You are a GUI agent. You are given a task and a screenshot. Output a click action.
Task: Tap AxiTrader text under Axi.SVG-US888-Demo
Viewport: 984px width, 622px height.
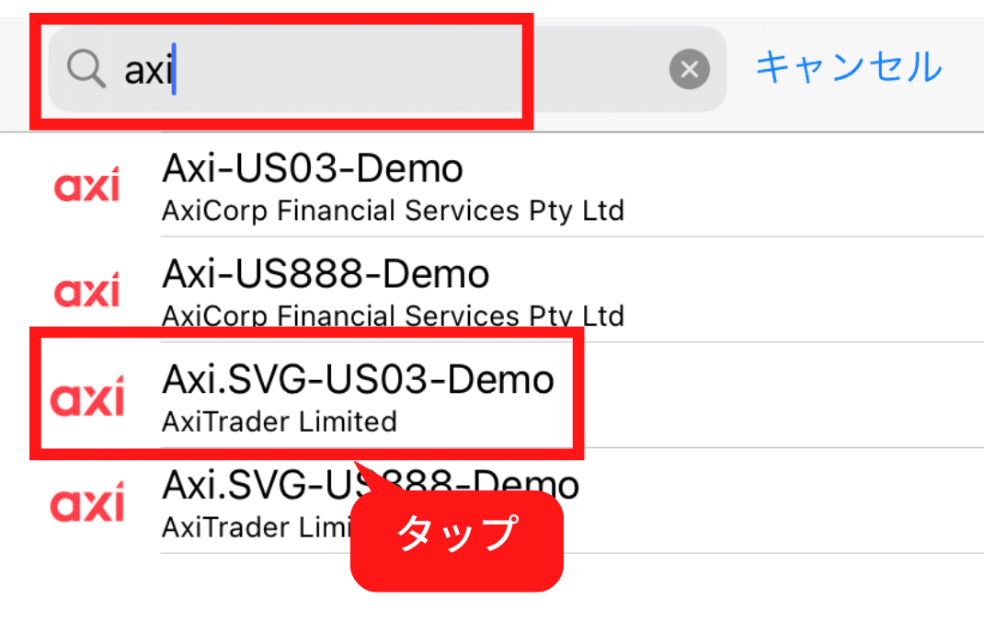(x=256, y=527)
